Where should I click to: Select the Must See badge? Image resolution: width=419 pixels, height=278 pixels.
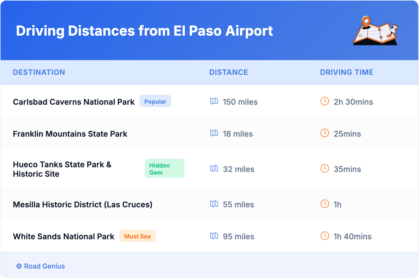point(137,236)
